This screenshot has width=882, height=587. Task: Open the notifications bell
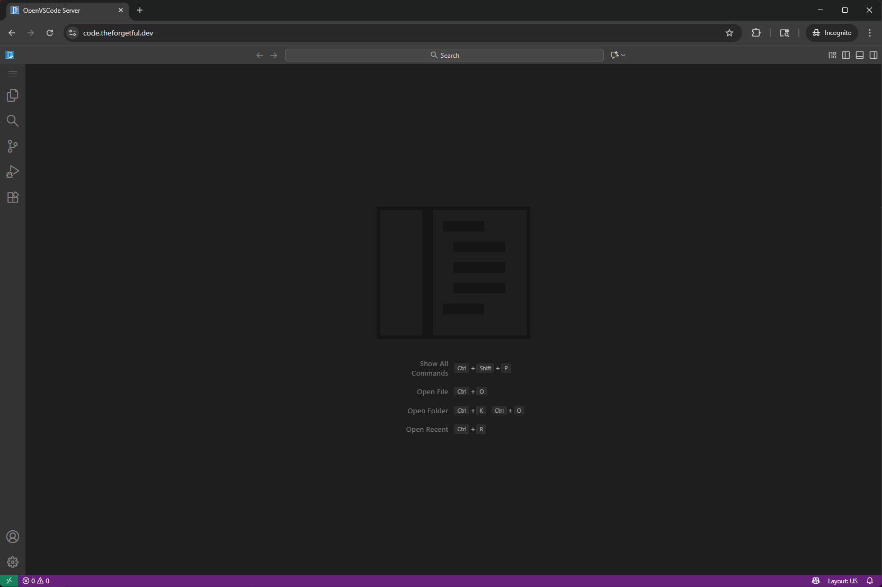point(871,581)
